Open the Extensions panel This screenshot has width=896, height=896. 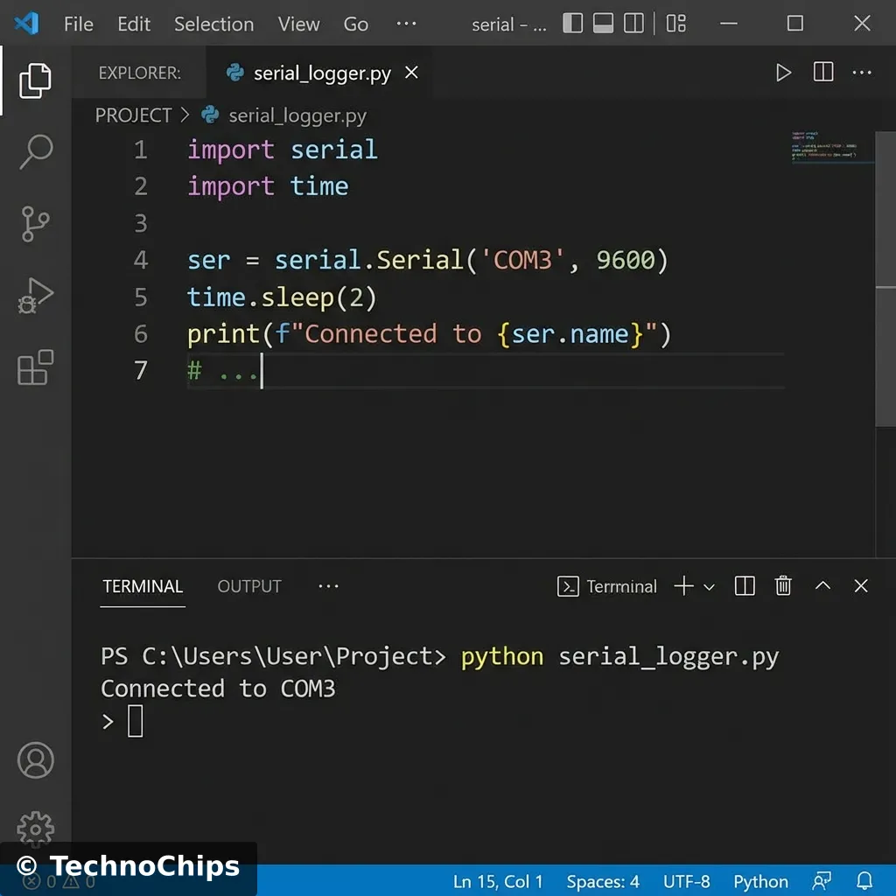point(35,367)
